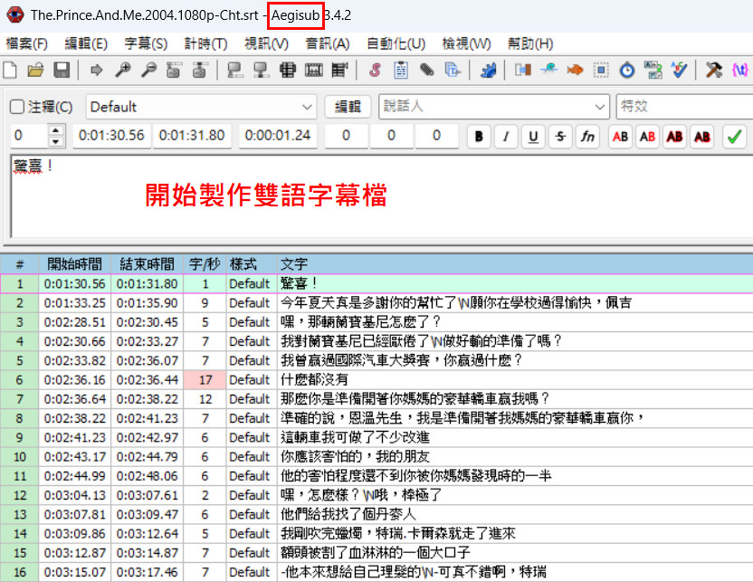
Task: Apply italic formatting to subtitle
Action: point(506,137)
